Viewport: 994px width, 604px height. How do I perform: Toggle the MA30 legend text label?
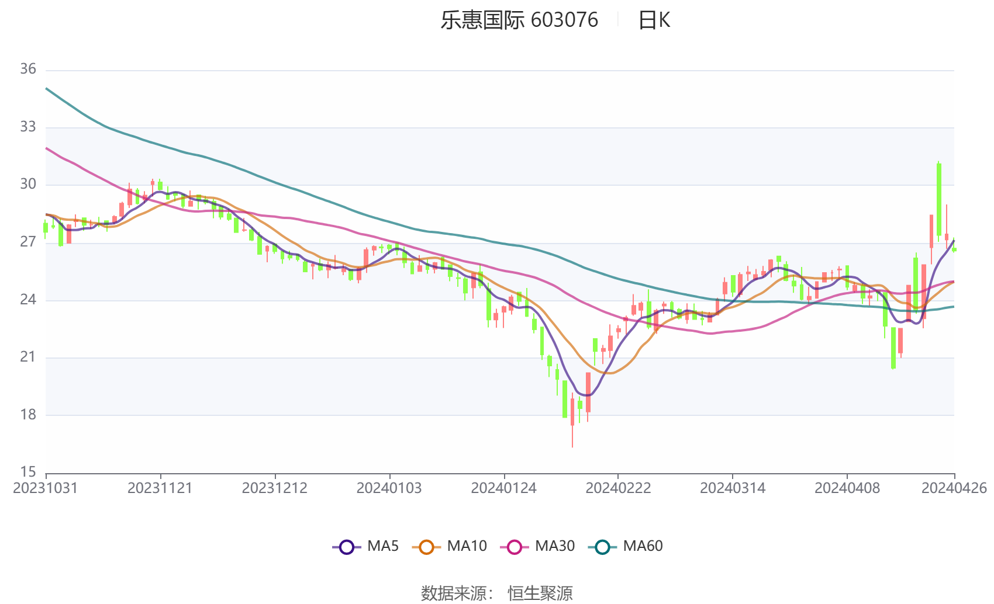click(555, 546)
